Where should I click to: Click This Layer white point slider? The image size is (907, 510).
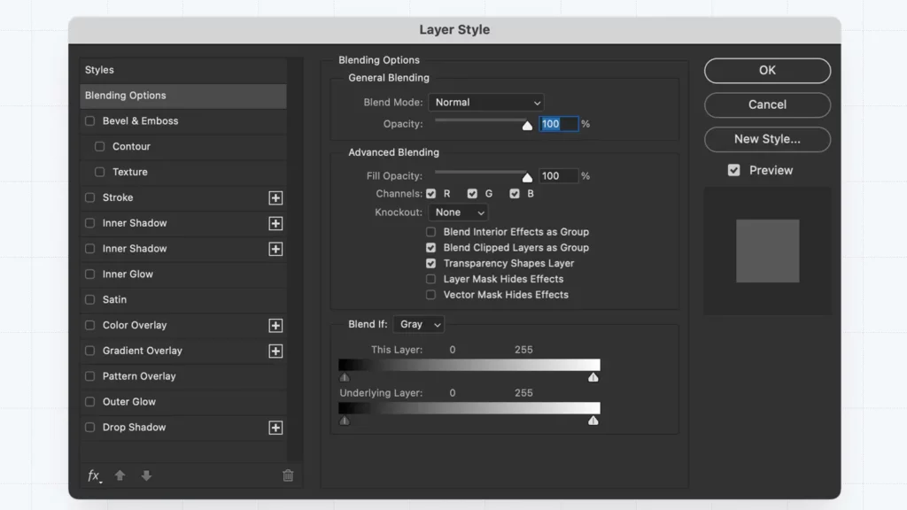click(593, 377)
